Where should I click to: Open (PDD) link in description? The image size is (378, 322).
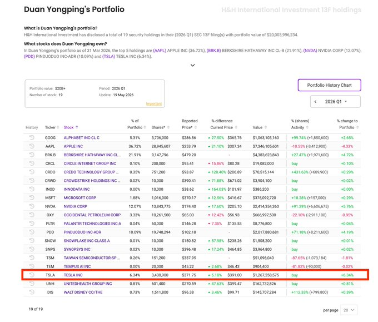(x=29, y=56)
